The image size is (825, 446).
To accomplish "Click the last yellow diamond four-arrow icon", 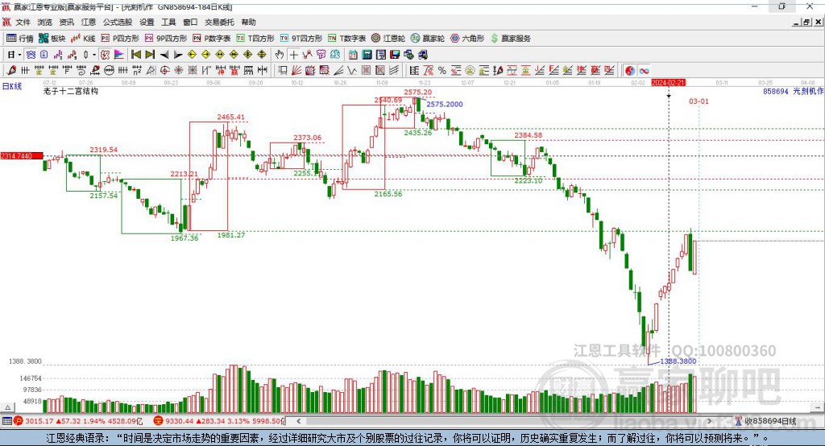I will [x=262, y=55].
